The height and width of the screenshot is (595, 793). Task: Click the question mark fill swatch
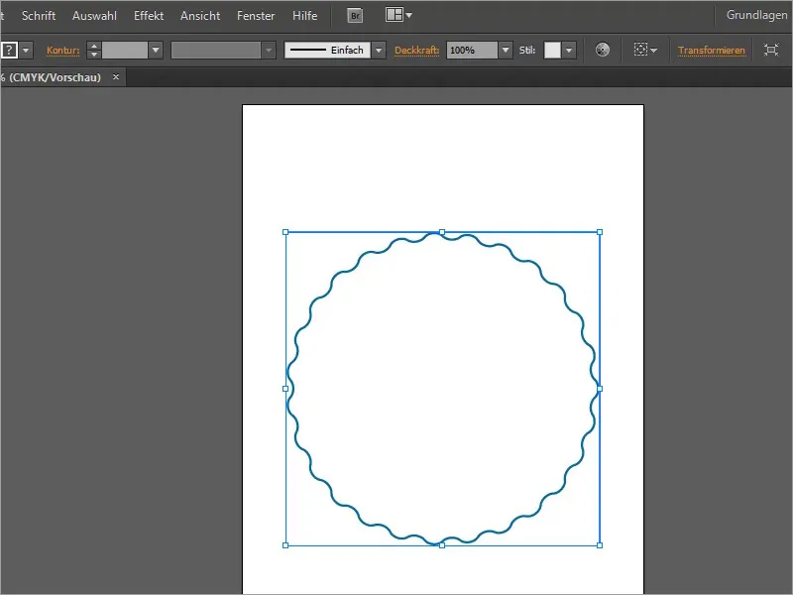9,51
